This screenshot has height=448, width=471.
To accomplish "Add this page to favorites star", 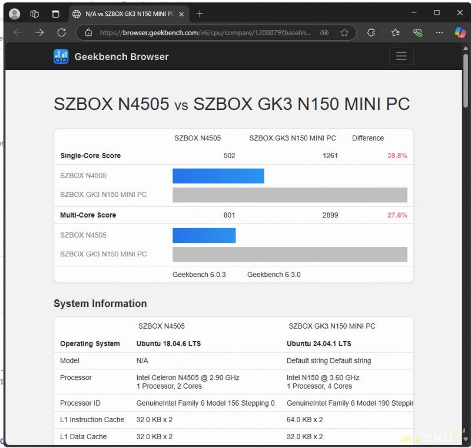I will pos(344,32).
